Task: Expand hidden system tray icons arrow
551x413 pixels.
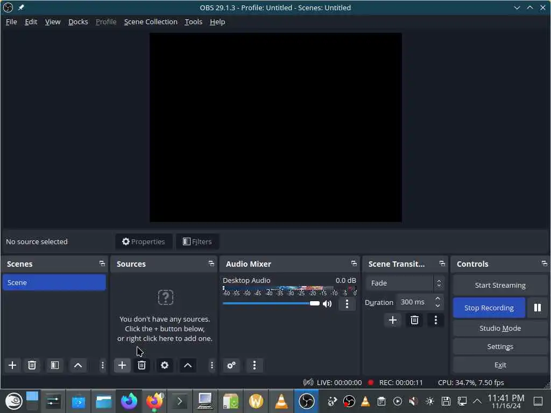Action: pyautogui.click(x=477, y=401)
